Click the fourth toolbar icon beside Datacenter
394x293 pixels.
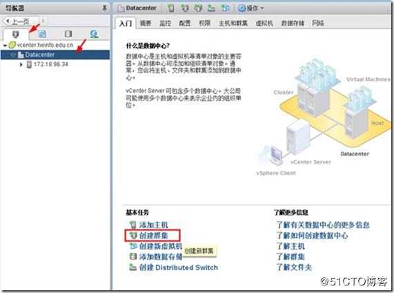coord(211,8)
